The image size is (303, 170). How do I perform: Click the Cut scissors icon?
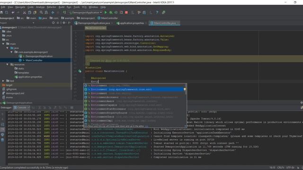coord(24,13)
